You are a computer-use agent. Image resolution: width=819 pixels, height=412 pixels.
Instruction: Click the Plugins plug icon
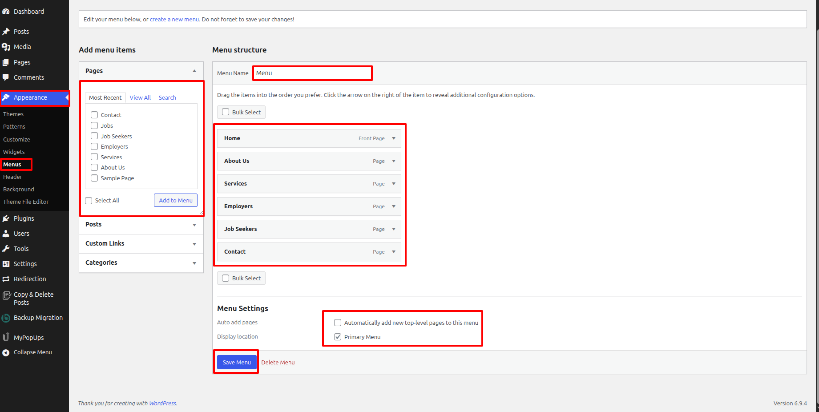[x=6, y=218]
